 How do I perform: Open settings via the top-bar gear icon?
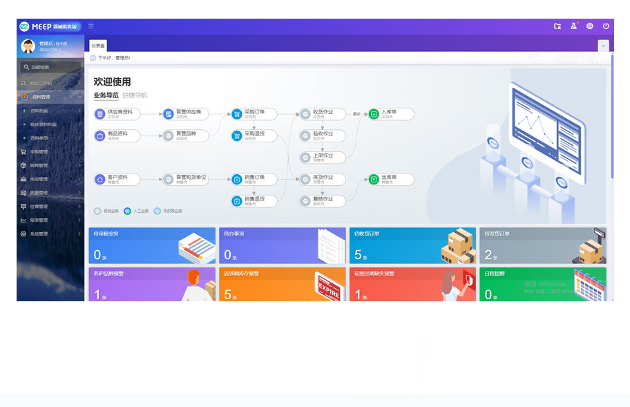coord(589,26)
